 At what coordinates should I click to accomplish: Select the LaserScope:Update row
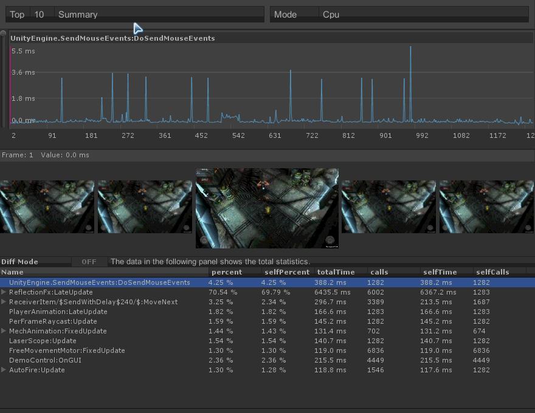point(267,340)
